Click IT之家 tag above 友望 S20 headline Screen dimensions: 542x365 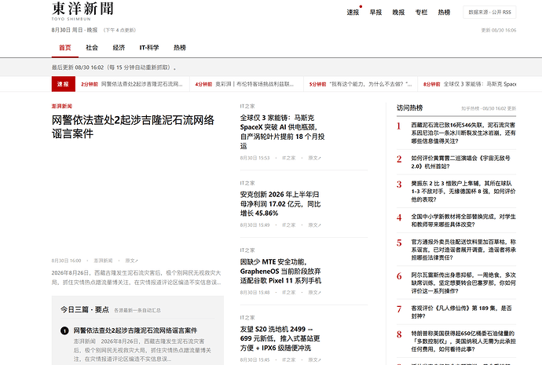click(247, 317)
